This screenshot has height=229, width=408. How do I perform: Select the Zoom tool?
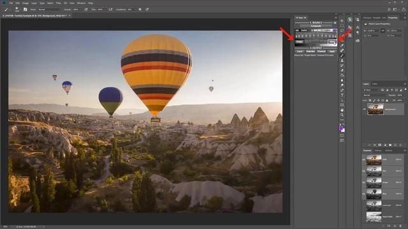tap(342, 114)
